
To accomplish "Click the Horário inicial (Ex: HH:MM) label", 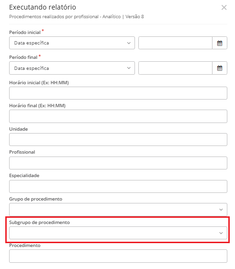I will [39, 83].
